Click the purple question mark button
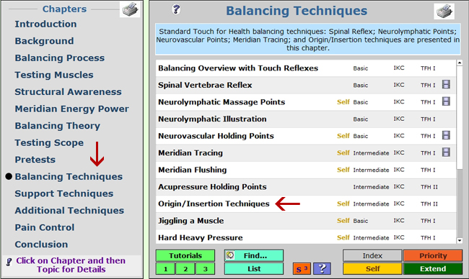The image size is (469, 279). point(322,269)
